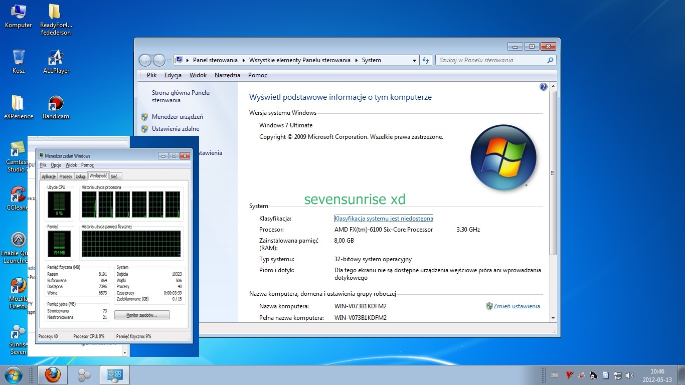
Task: Switch to the Usługi tab
Action: 80,176
